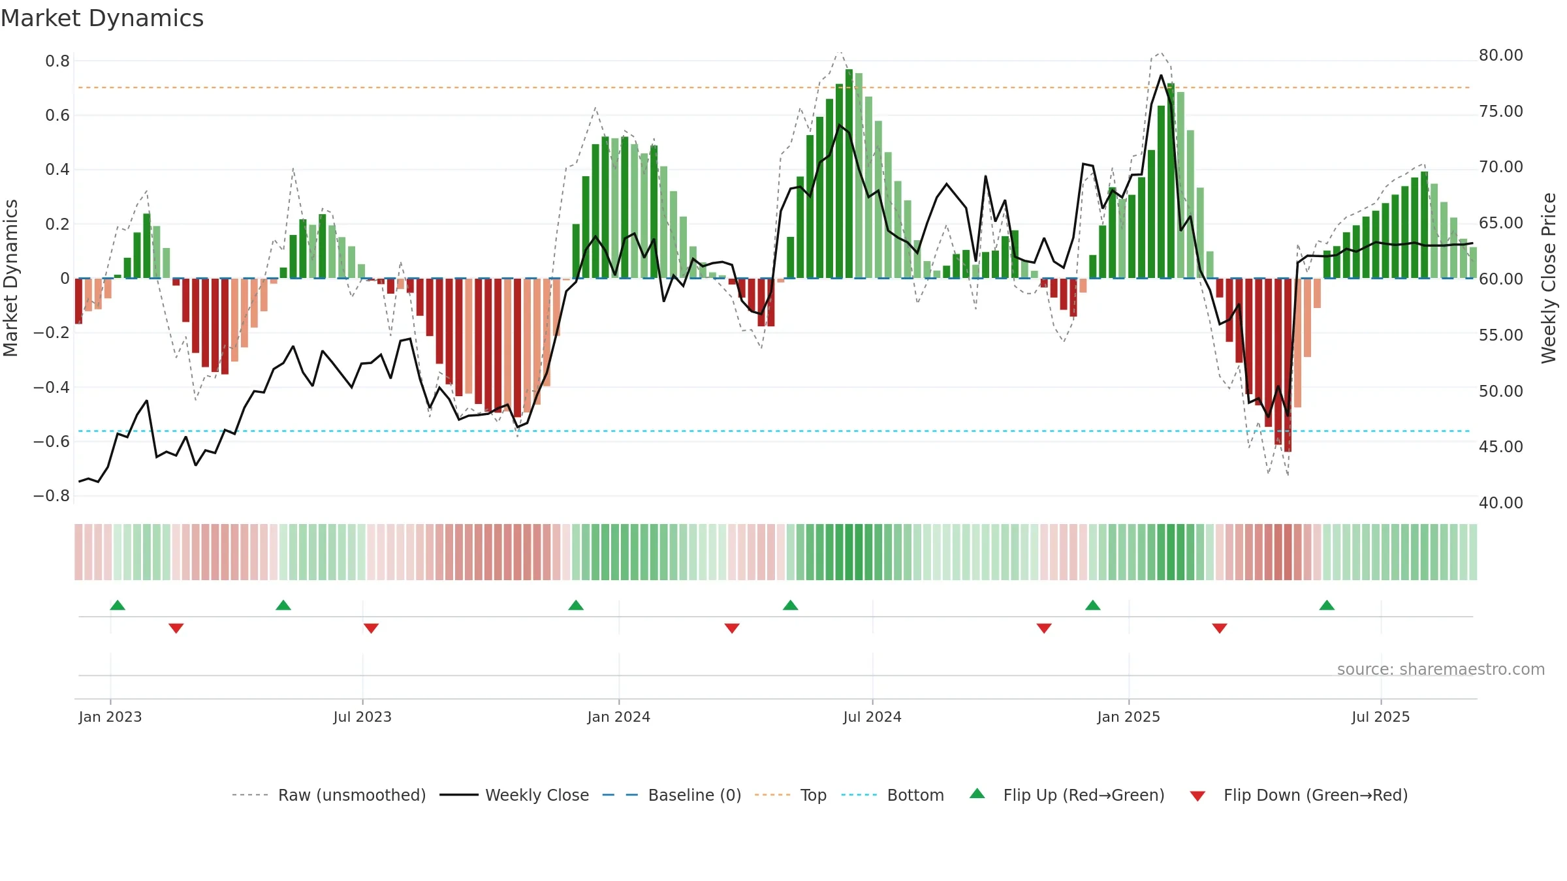
Task: Click the 70.00 price axis label
Action: click(1501, 167)
